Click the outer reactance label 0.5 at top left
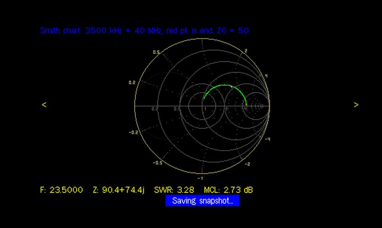Viewport: 382px width, 228px height. 156,53
